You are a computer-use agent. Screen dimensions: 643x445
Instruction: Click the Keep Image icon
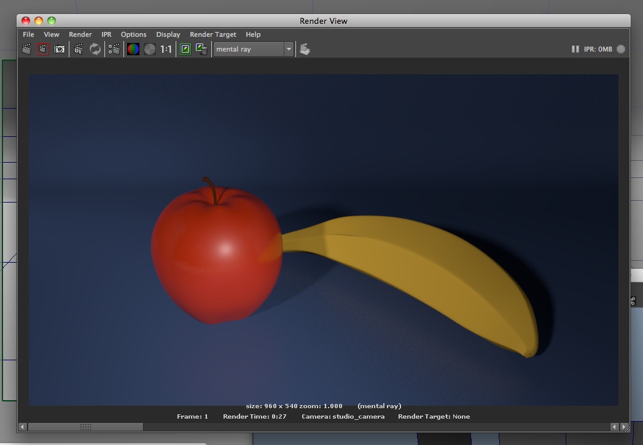[185, 49]
